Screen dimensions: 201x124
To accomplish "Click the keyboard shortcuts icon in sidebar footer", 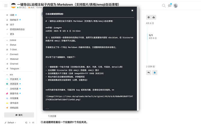I will (x=33, y=123).
